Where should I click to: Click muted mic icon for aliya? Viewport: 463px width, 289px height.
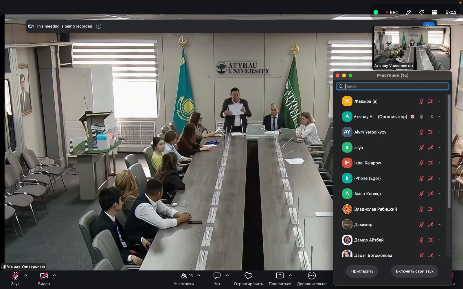click(x=422, y=147)
